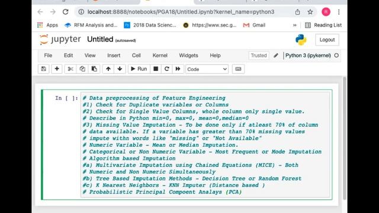The image size is (379, 213).
Task: Click the line starting '#1) Check for Duplicate'
Action: coord(155,105)
